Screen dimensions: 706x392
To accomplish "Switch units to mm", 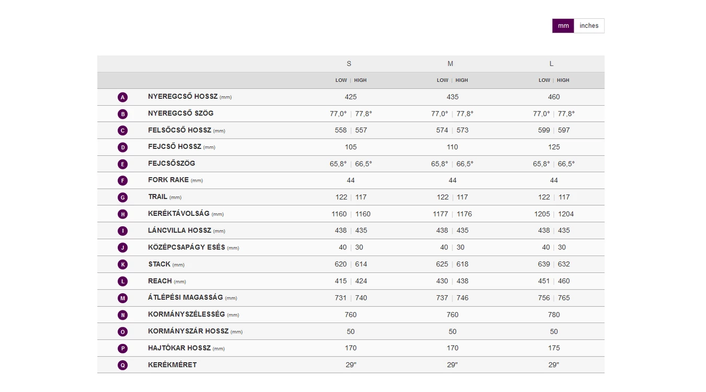I will point(563,26).
